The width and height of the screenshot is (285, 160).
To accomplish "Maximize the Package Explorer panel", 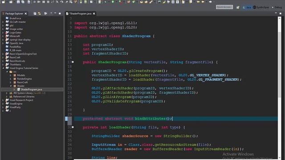I will point(60,13).
